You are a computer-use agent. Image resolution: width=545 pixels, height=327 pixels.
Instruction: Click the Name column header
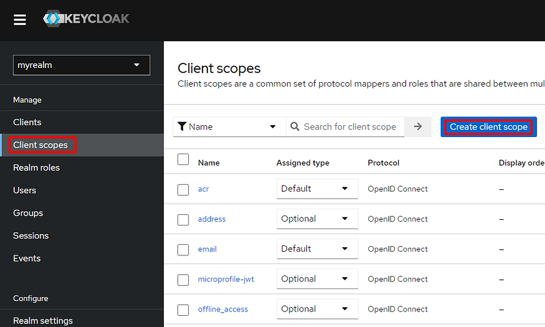point(209,163)
